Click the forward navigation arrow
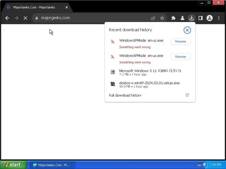The image size is (226, 169). click(x=16, y=18)
